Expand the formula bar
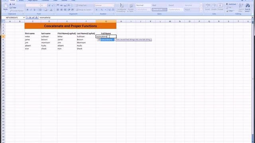Image resolution: width=255 pixels, height=143 pixels. 253,17
